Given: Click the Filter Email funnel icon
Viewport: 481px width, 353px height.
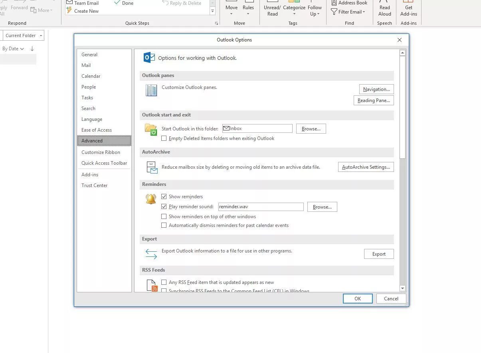Looking at the screenshot, I should (x=334, y=12).
